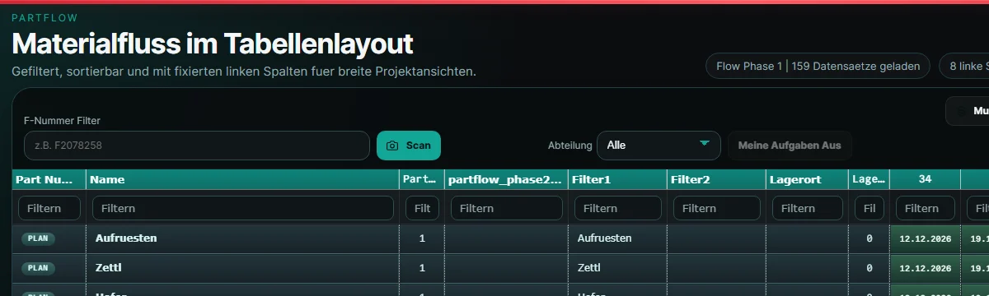Click the filter field under Filter1 column
The image size is (989, 296).
coord(617,209)
